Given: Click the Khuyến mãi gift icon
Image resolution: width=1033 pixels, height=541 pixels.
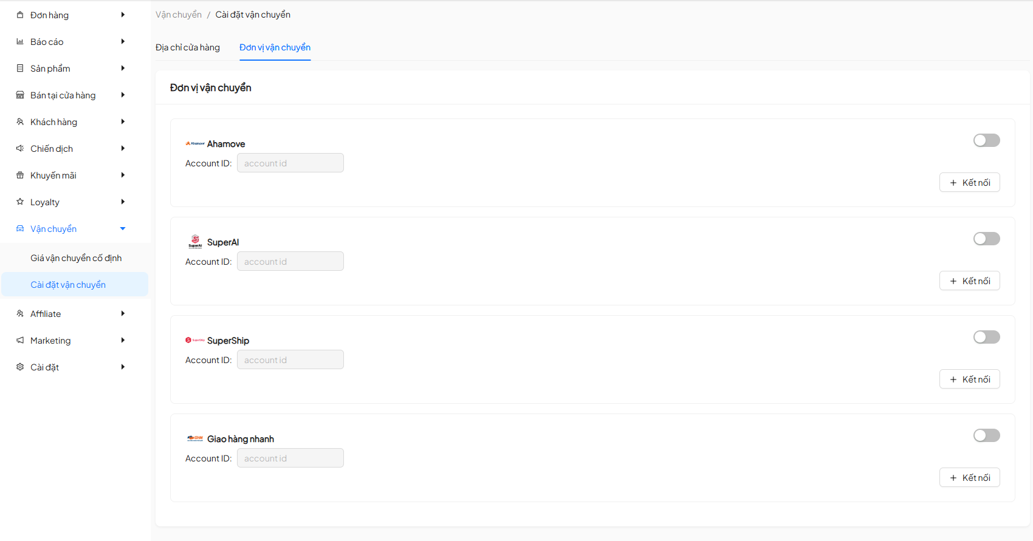Looking at the screenshot, I should click(x=20, y=175).
